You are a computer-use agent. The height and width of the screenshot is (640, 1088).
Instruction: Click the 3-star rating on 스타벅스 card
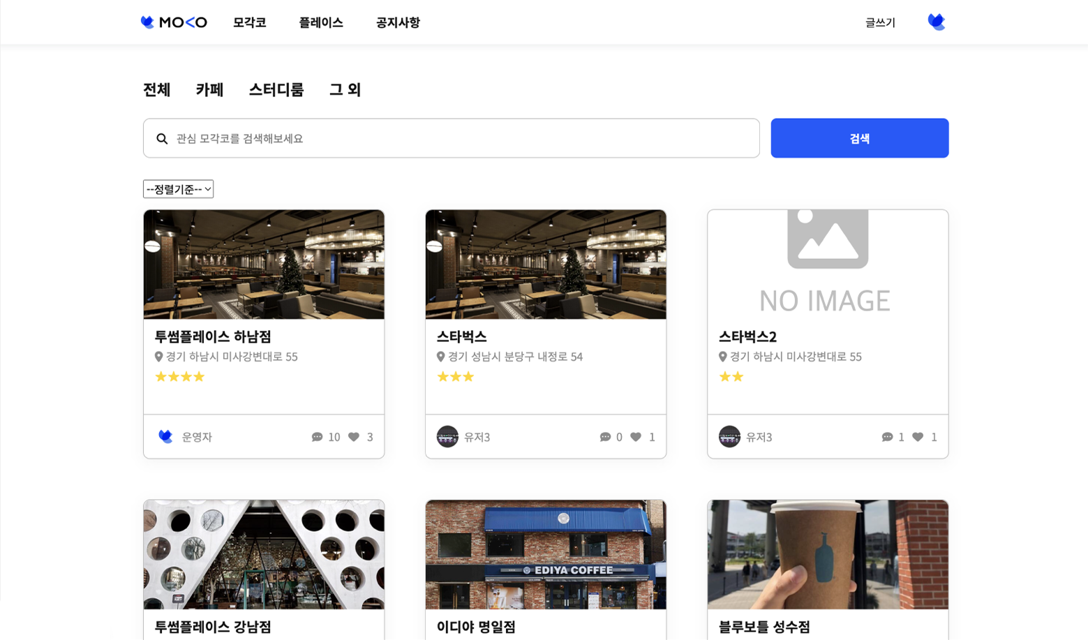click(x=455, y=377)
